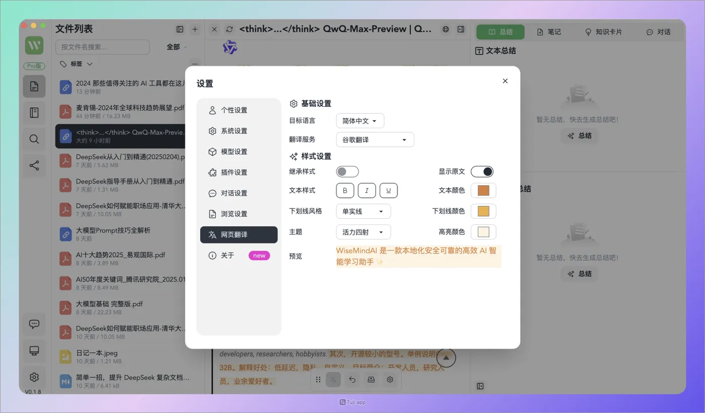Open the notebook icon in left sidebar
Screen dimensions: 705x413
point(34,113)
